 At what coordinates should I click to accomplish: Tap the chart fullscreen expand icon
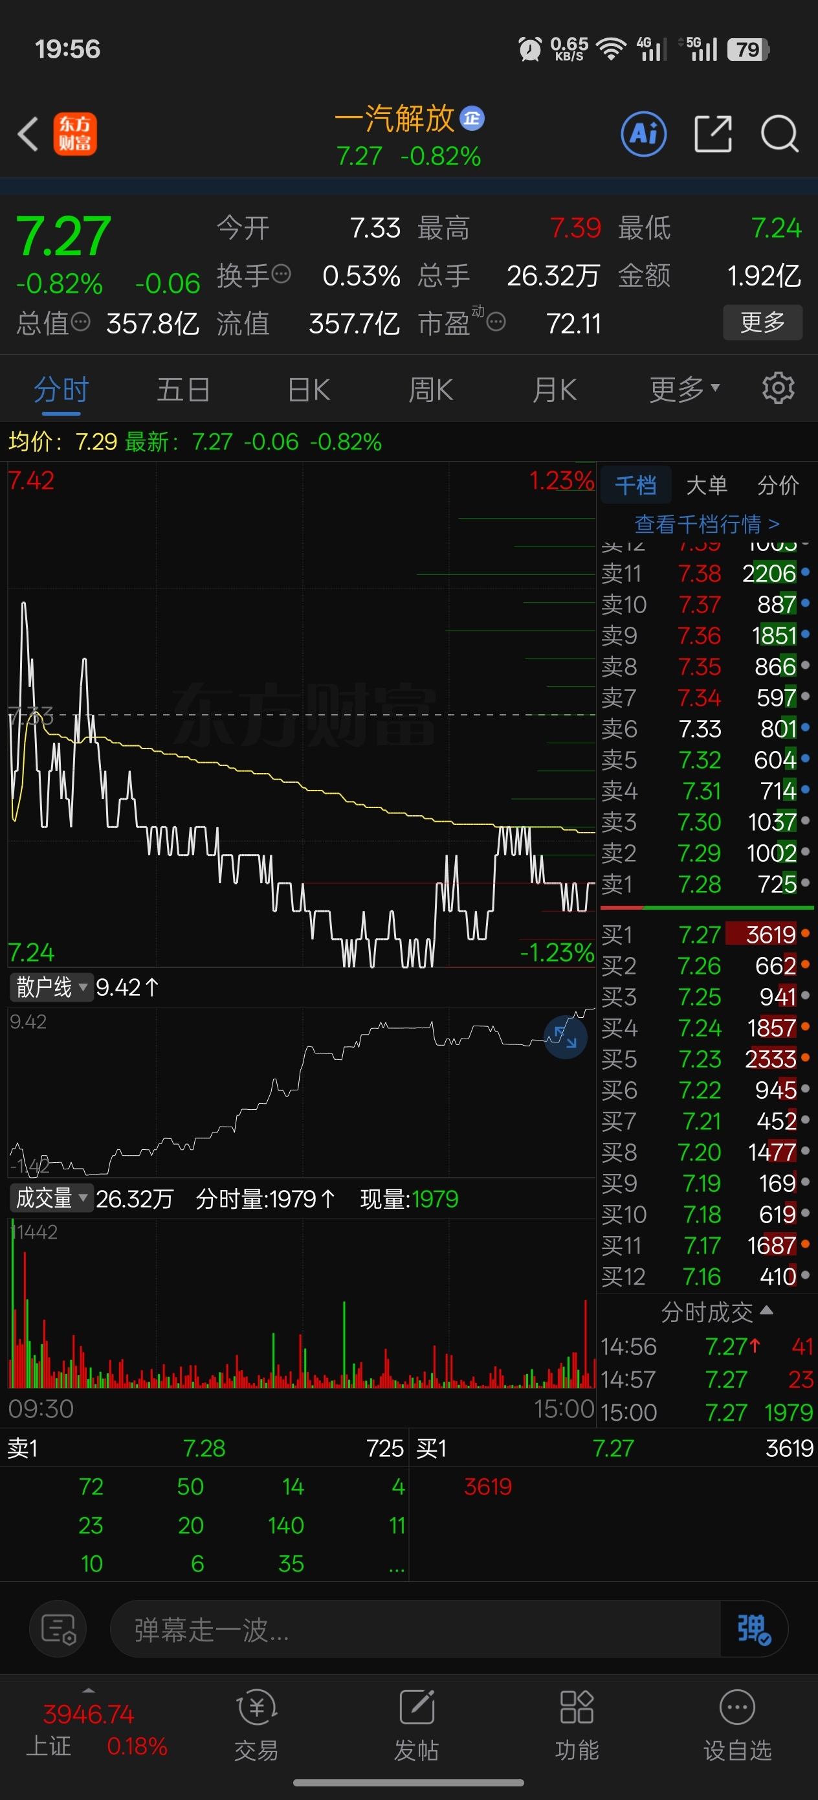click(x=565, y=1037)
